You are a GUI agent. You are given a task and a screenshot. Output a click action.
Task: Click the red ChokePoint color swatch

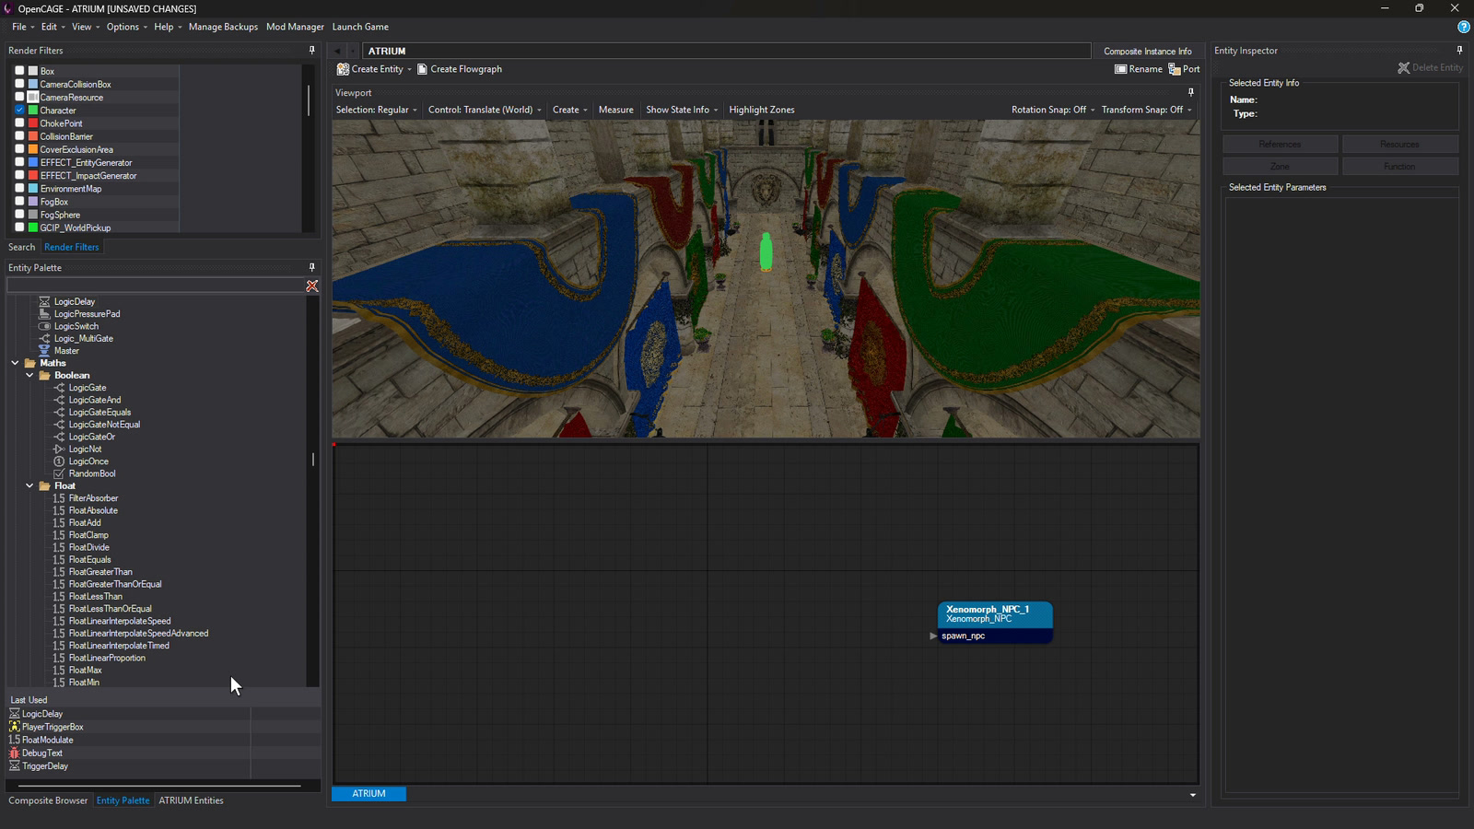pos(33,123)
